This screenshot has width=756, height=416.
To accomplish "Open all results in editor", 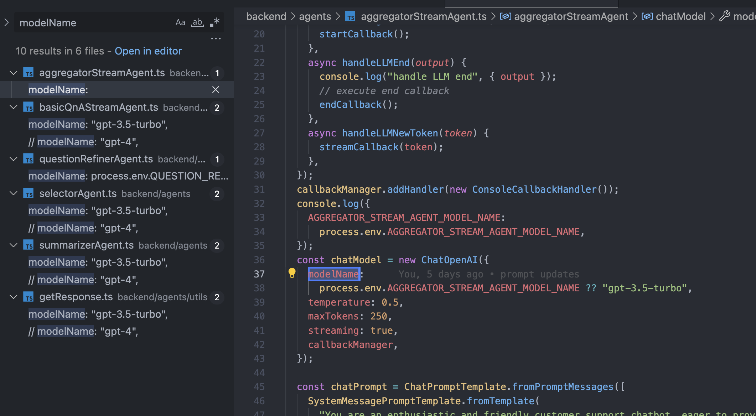I will [x=148, y=51].
